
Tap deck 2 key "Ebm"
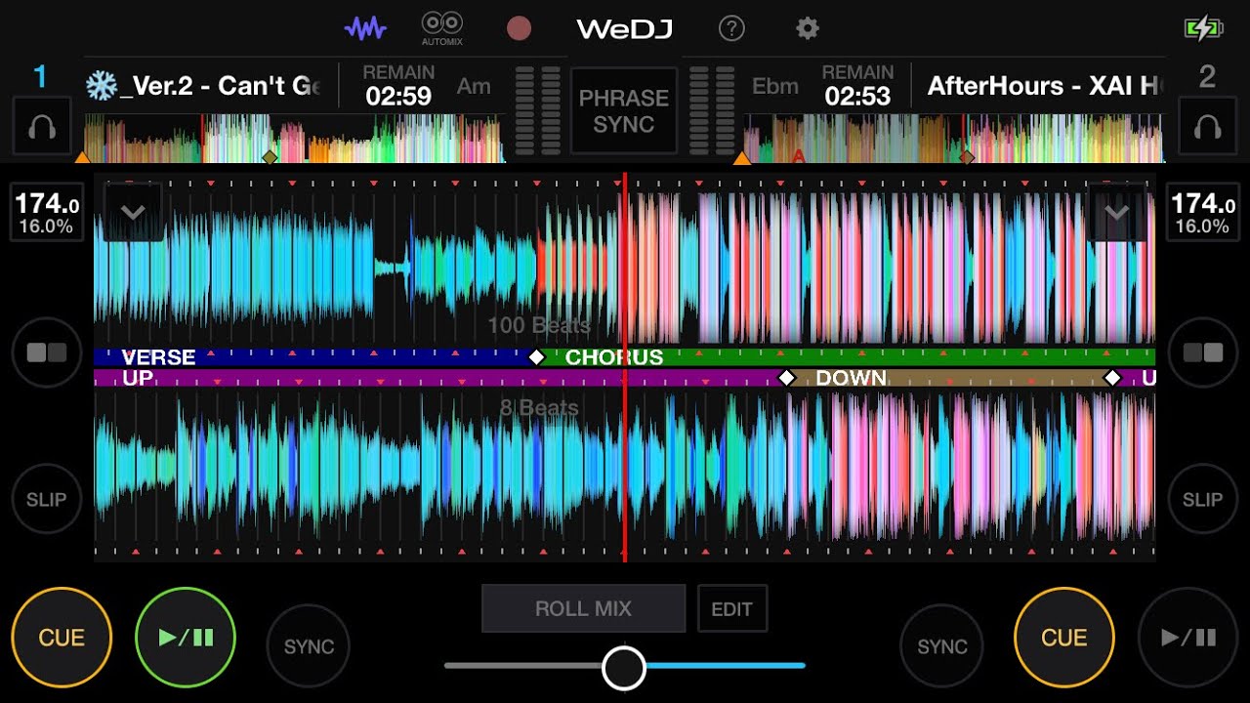pyautogui.click(x=775, y=86)
